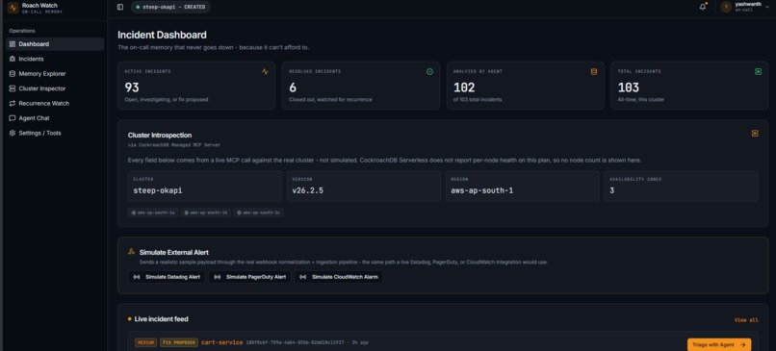
Task: Click the Total Incidents count 103
Action: [x=629, y=88]
